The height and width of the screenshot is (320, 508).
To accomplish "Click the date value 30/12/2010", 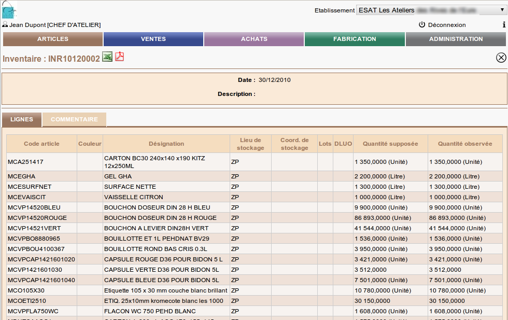I will click(274, 80).
